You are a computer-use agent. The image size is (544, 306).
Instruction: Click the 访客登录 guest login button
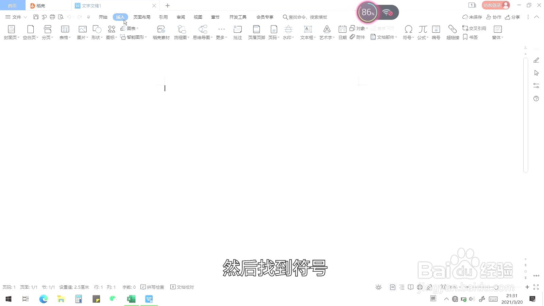496,5
